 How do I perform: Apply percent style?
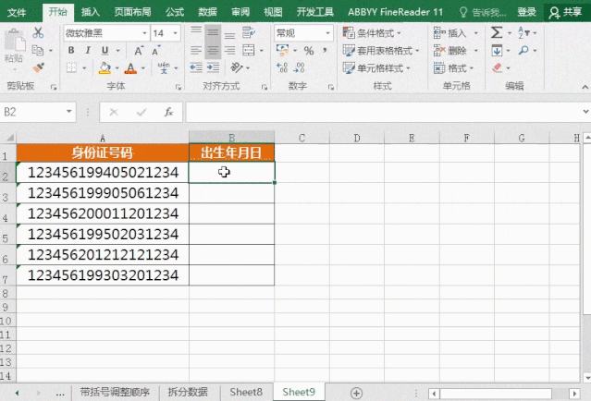(309, 51)
